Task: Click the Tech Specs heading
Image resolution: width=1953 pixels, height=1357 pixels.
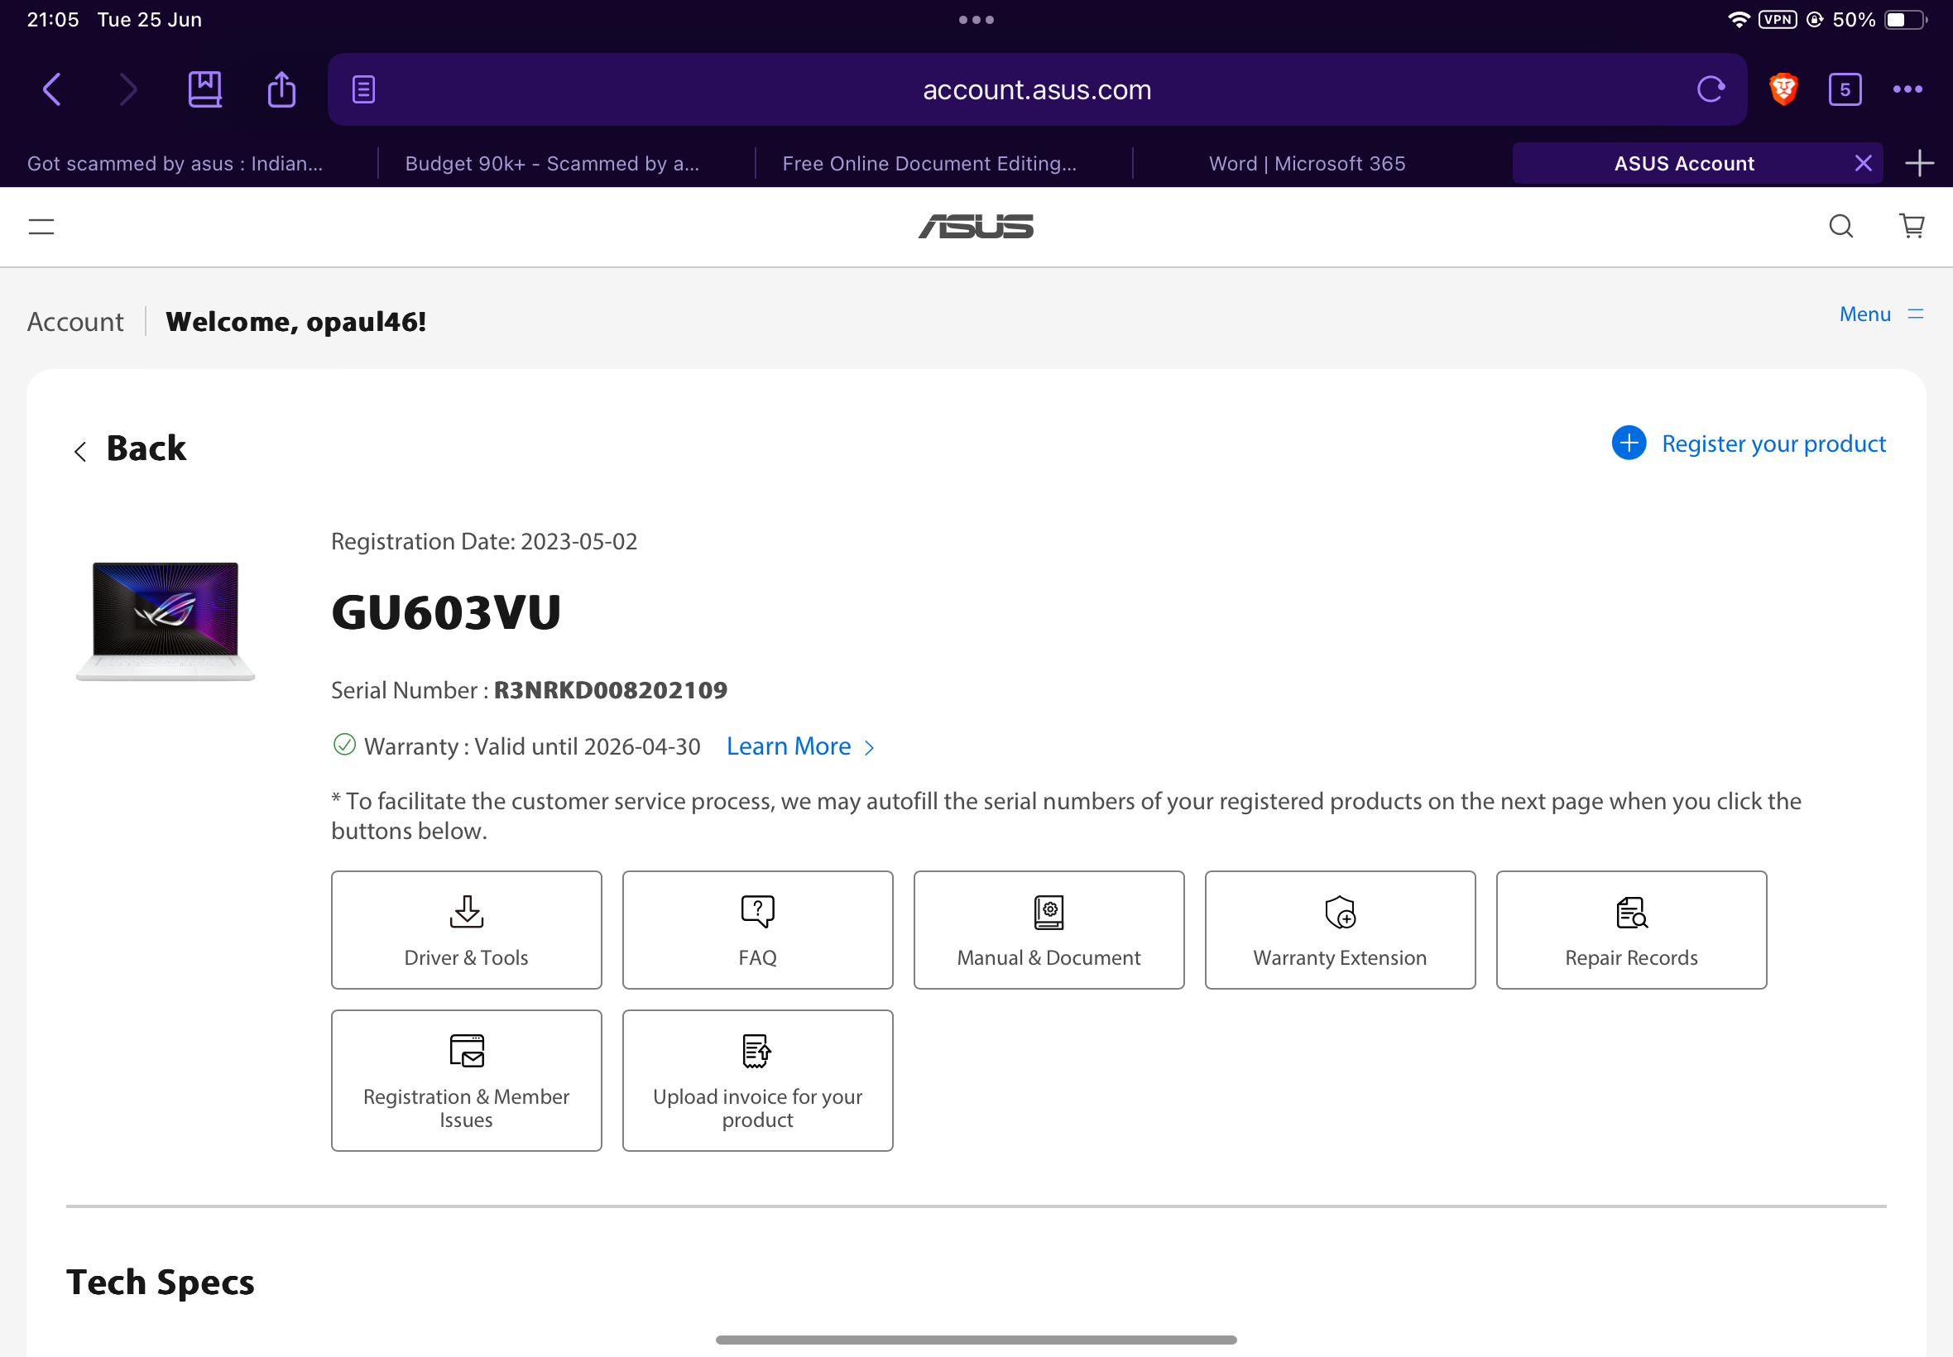Action: pyautogui.click(x=161, y=1282)
